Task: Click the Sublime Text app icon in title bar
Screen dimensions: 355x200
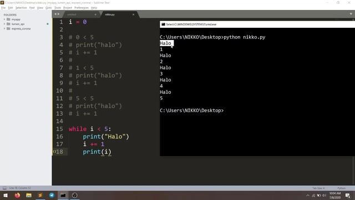Action: [2, 2]
